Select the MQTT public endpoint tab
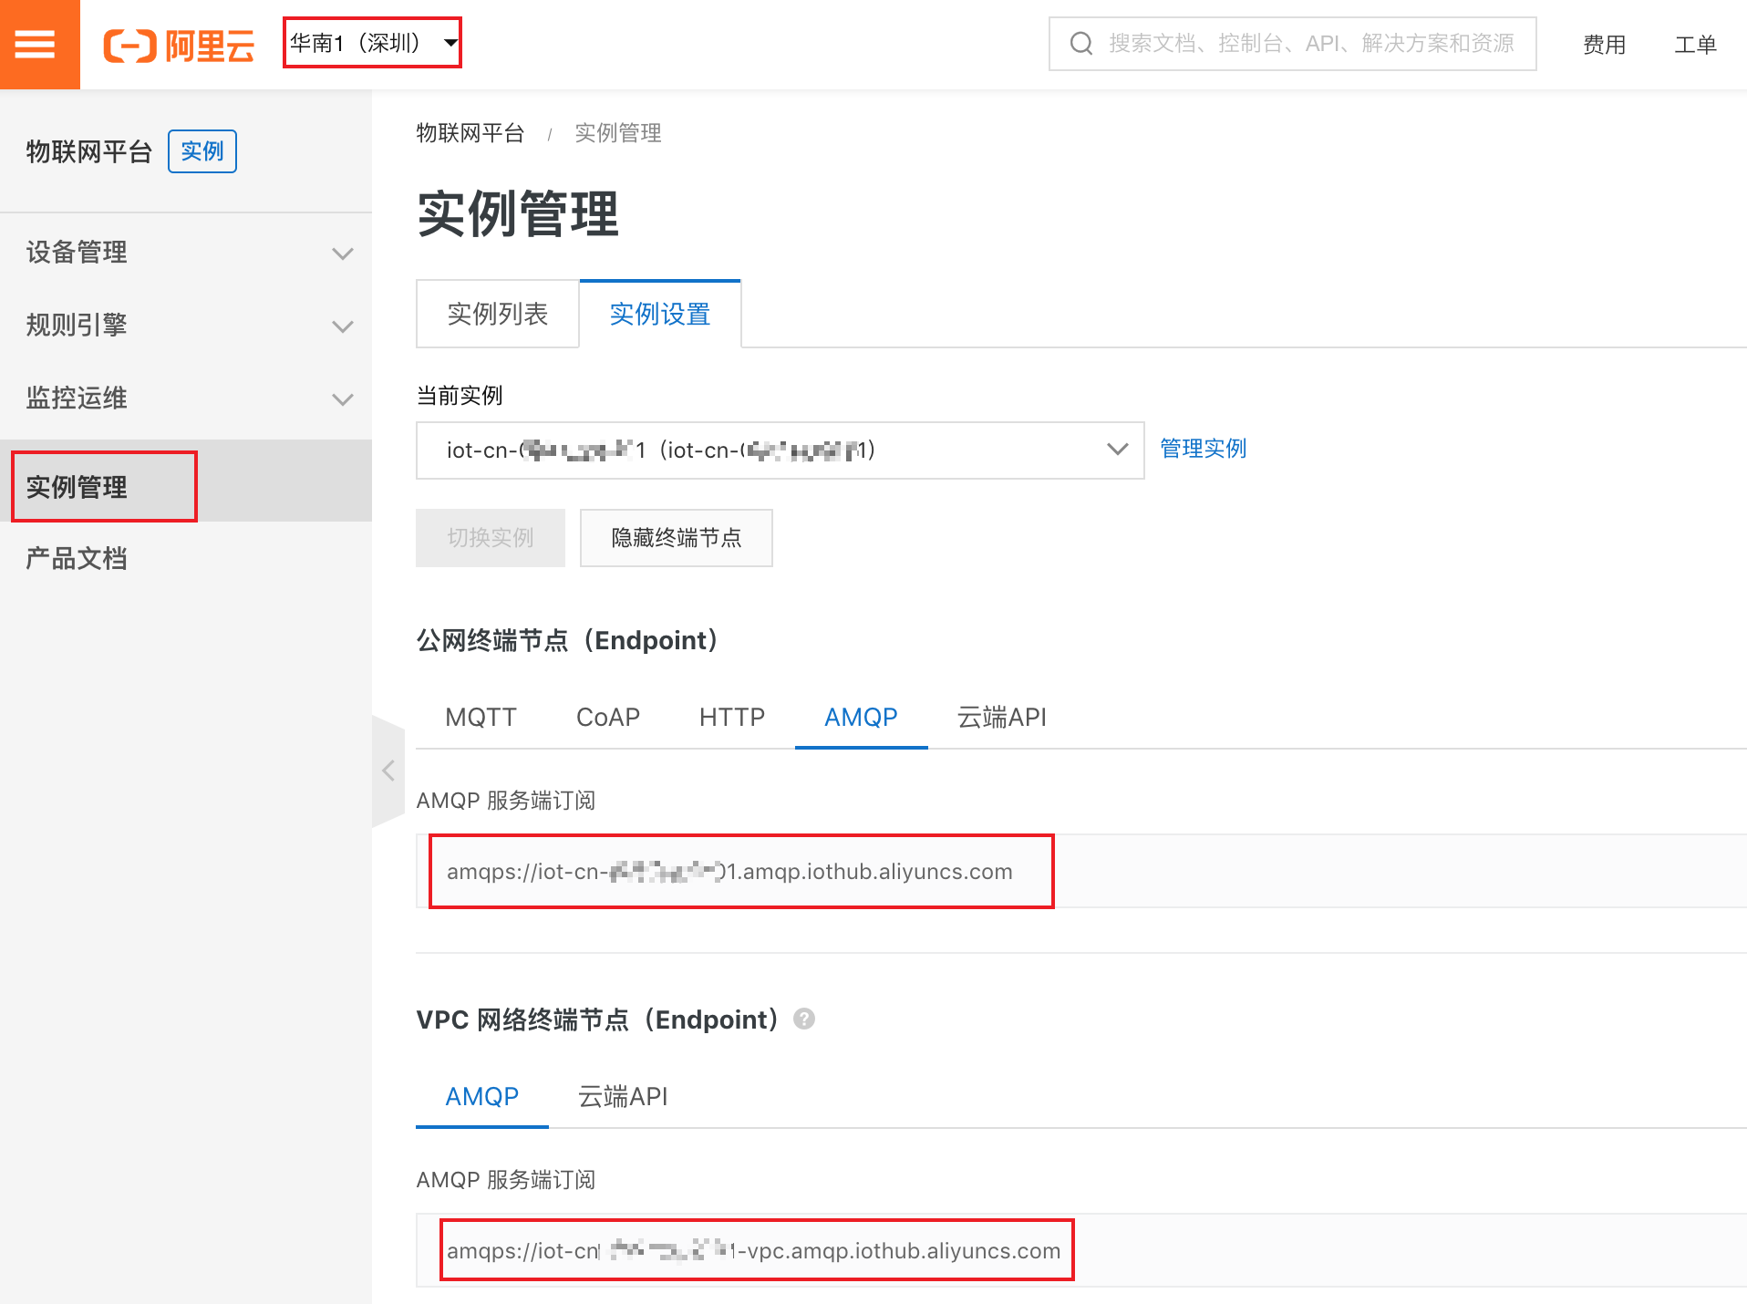 [481, 718]
